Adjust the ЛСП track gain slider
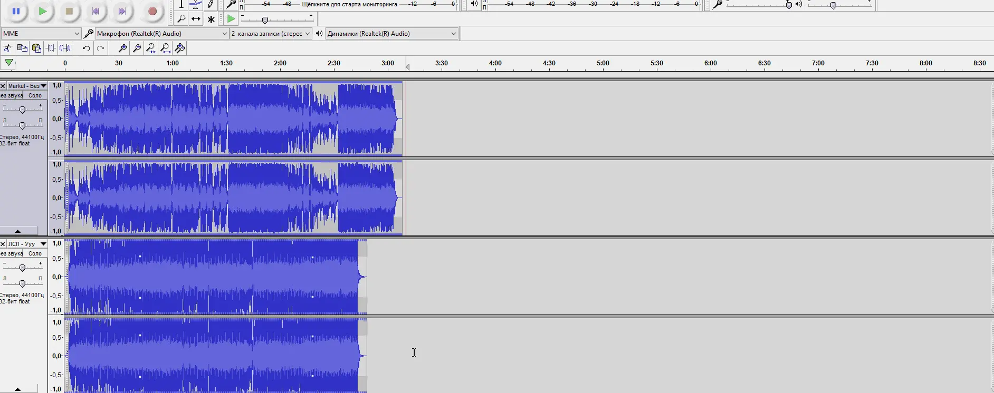994x393 pixels. click(x=22, y=268)
